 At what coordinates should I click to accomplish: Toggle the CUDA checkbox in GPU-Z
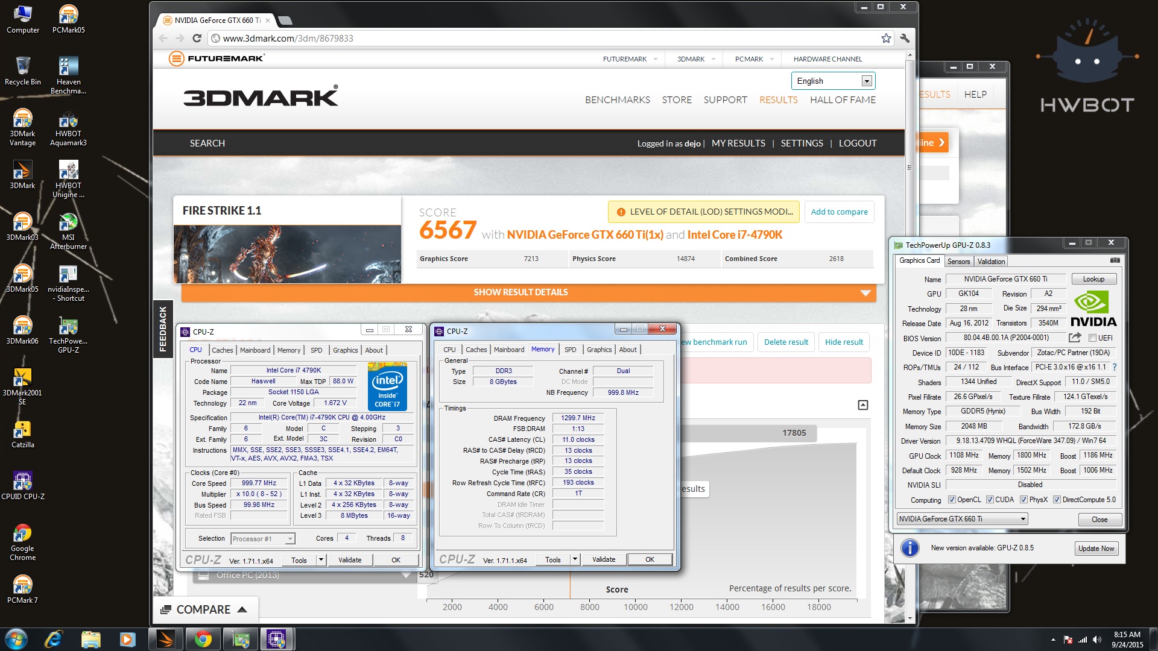(x=990, y=500)
